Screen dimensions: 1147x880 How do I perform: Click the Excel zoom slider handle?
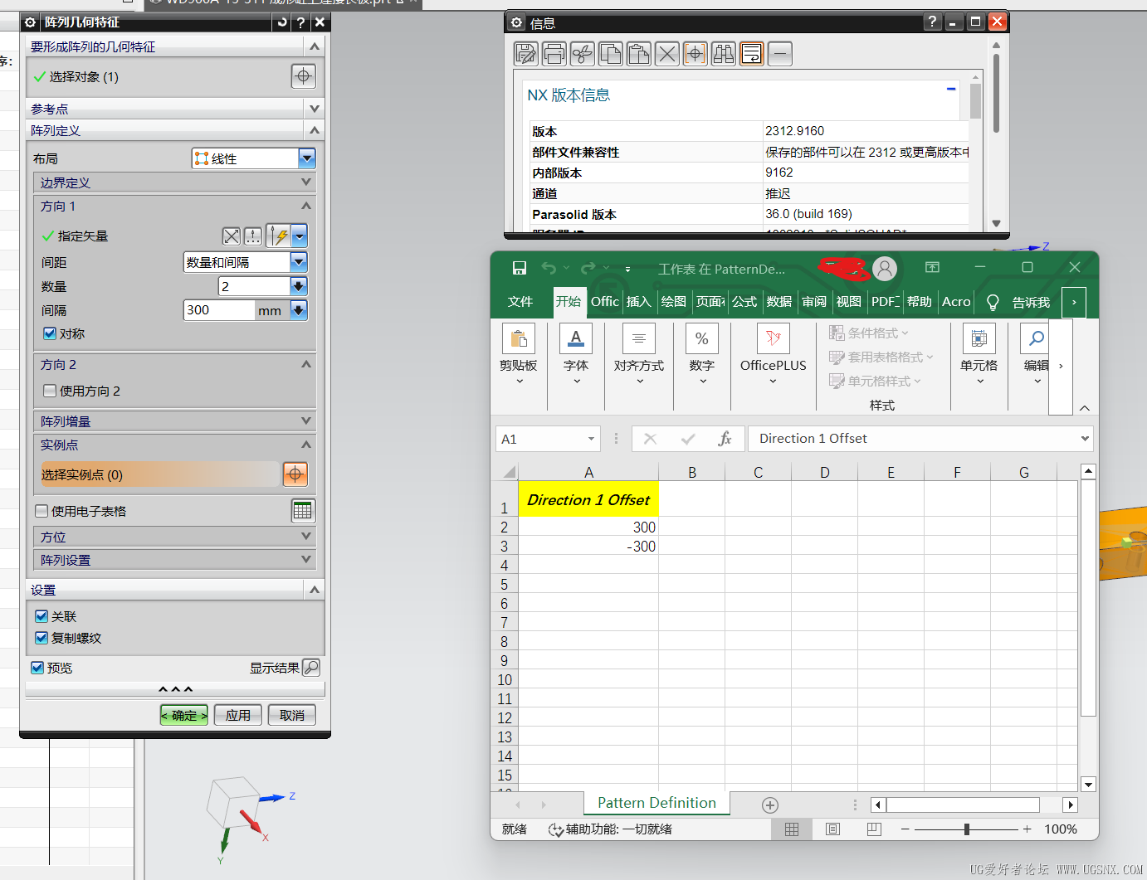pos(967,829)
